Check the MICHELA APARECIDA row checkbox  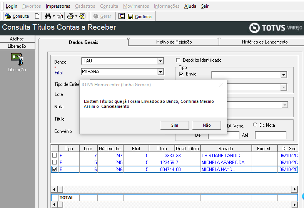click(x=55, y=162)
